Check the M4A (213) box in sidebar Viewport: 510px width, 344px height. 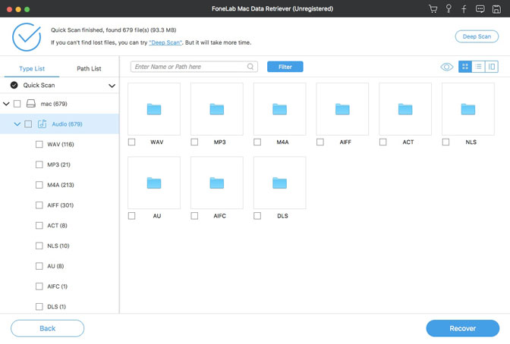(x=39, y=185)
